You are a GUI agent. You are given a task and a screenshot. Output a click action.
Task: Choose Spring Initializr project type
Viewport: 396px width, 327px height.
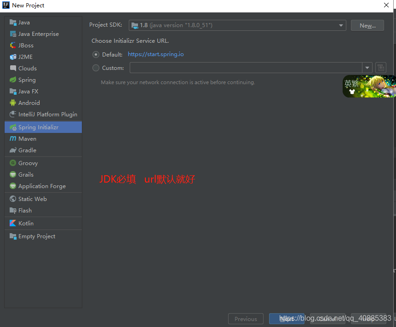pyautogui.click(x=43, y=127)
